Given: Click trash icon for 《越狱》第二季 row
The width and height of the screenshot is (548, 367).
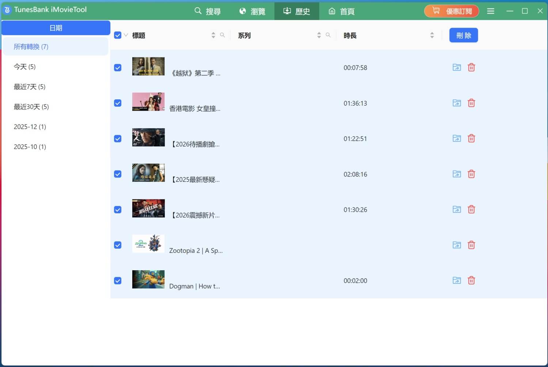Looking at the screenshot, I should click(471, 68).
